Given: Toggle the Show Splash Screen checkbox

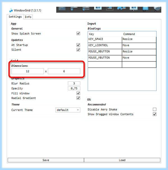Looking at the screenshot, I should coord(78,33).
